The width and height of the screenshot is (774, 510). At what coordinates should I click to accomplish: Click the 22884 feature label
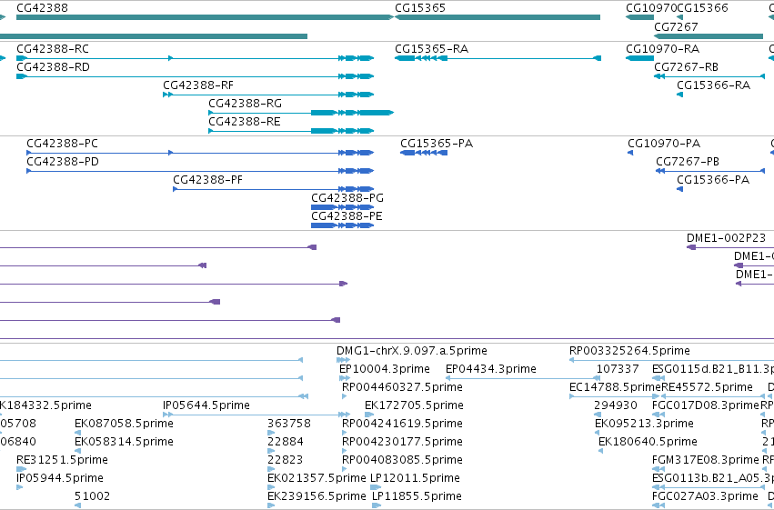pyautogui.click(x=286, y=442)
